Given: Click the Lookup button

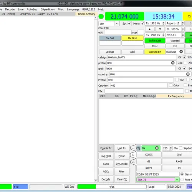Looking at the screenshot, I should [x=110, y=52].
